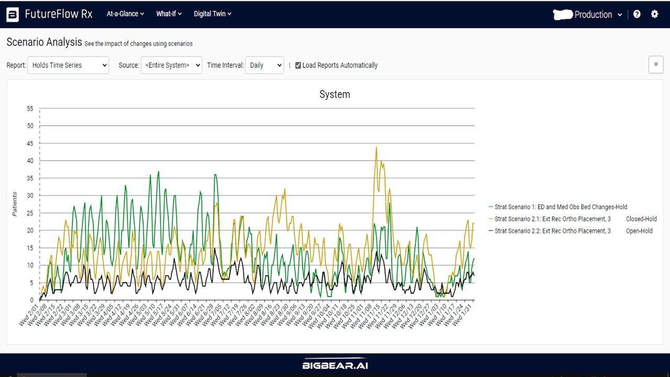This screenshot has height=377, width=670.
Task: Toggle Strat Scenario 2.2 Open-Hold legend series
Action: 571,231
